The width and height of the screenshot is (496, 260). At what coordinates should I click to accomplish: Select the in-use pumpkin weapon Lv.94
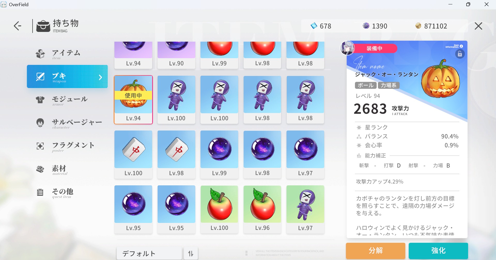pos(133,100)
